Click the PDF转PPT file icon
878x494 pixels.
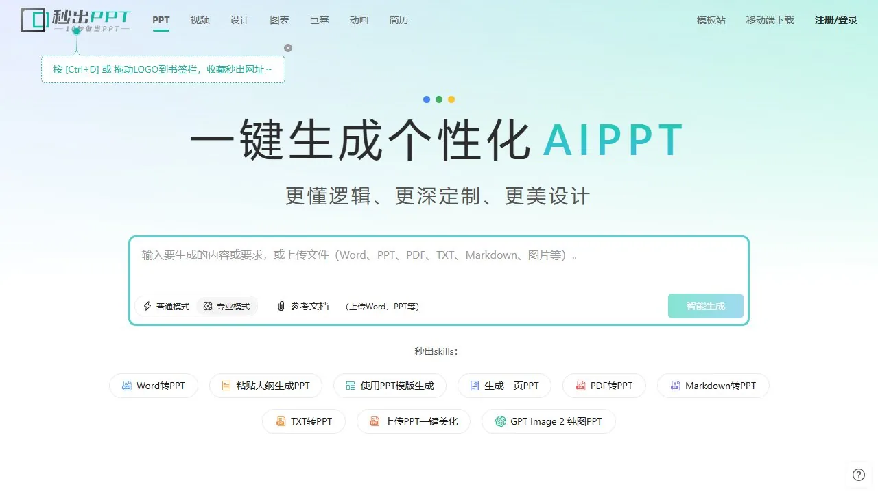pos(580,386)
